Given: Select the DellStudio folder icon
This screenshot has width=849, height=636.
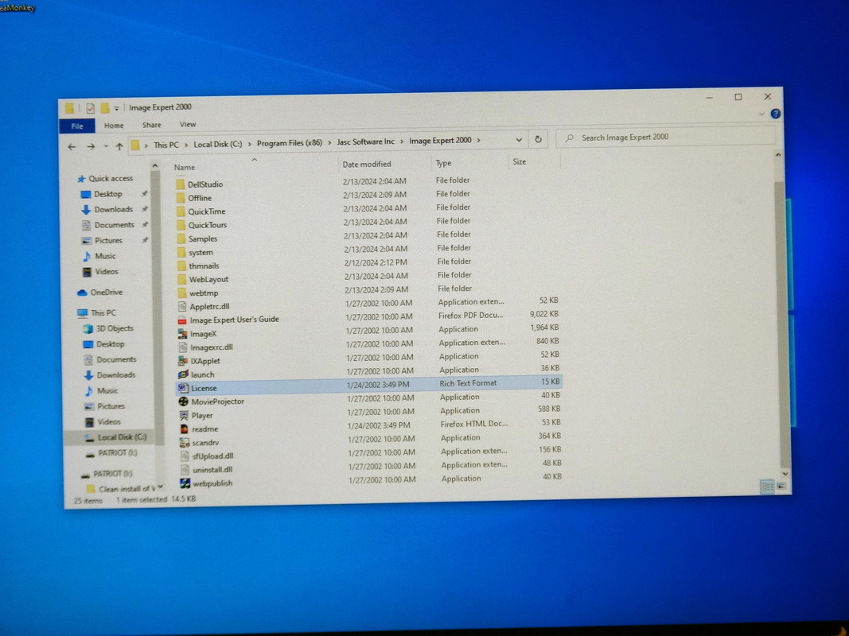Looking at the screenshot, I should tap(181, 184).
